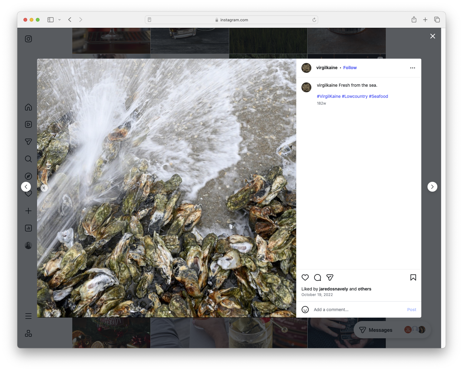
Task: View the others who liked the post
Action: (364, 289)
